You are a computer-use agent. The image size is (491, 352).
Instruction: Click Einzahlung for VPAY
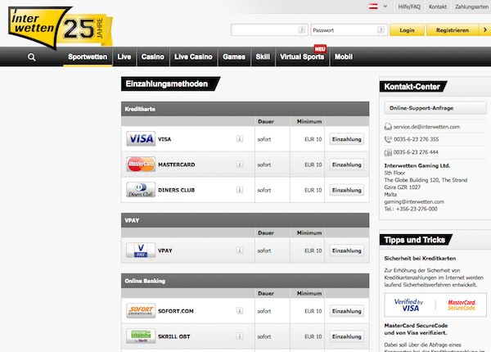[347, 250]
